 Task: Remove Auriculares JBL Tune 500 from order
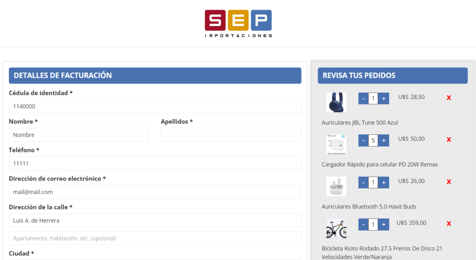449,98
